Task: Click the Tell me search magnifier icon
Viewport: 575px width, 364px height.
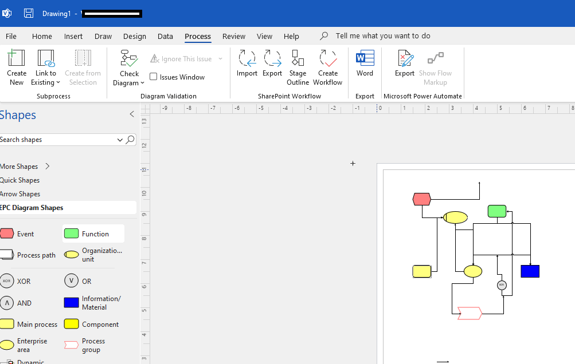Action: tap(324, 36)
